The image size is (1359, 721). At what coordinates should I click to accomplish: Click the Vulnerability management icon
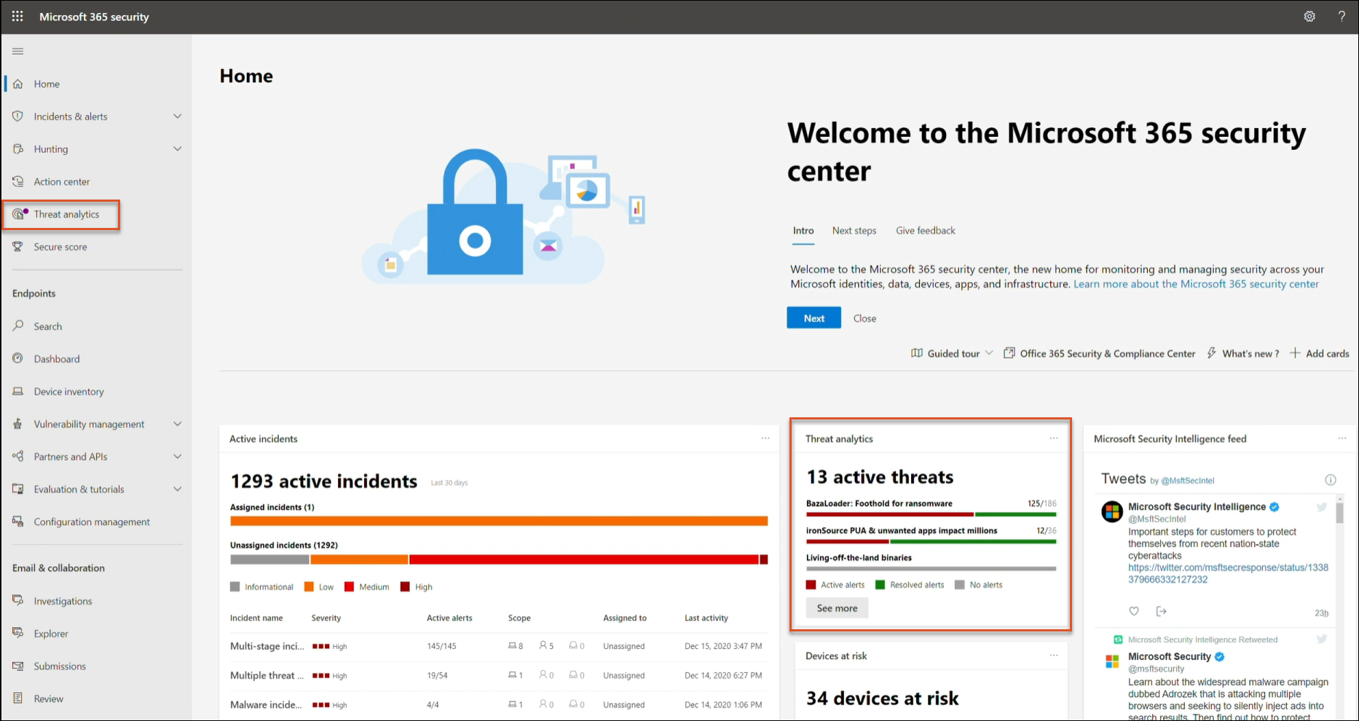click(x=18, y=424)
